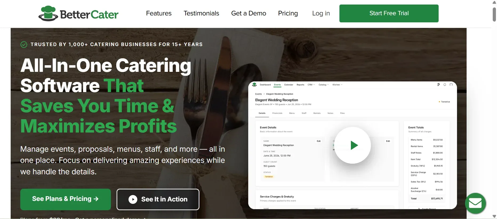Click the Elegant Wedding Reception heading
This screenshot has width=497, height=219.
point(276,100)
